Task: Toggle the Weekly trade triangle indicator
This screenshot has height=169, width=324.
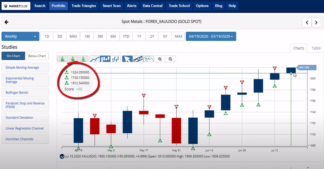Action: [73, 59]
